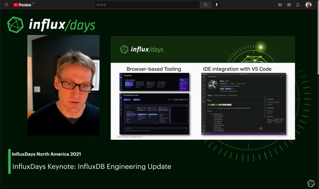Click 'InfluxDays North America 2021' caption

(x=46, y=154)
